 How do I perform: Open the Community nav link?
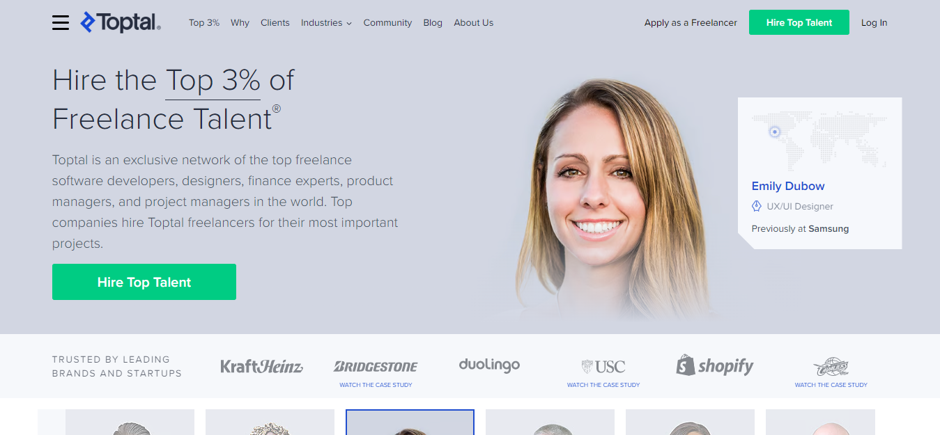click(387, 23)
